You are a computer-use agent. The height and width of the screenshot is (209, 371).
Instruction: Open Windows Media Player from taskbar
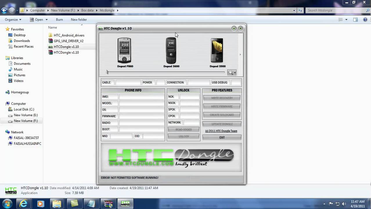click(40, 203)
